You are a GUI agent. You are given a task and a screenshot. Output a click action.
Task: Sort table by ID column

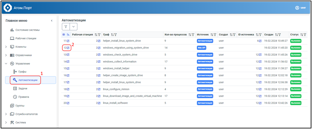68,35
